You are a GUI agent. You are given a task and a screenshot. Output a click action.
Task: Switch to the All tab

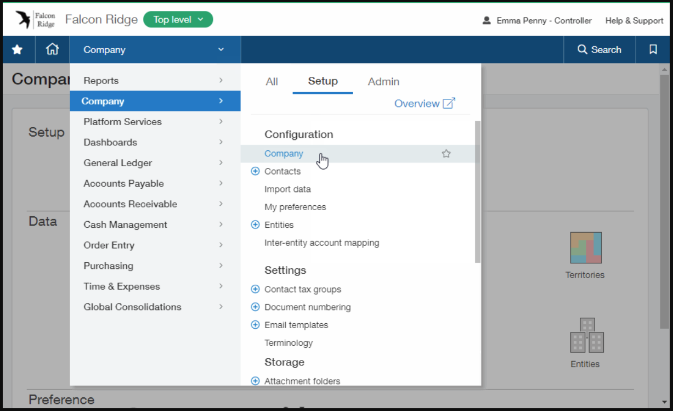(x=272, y=82)
